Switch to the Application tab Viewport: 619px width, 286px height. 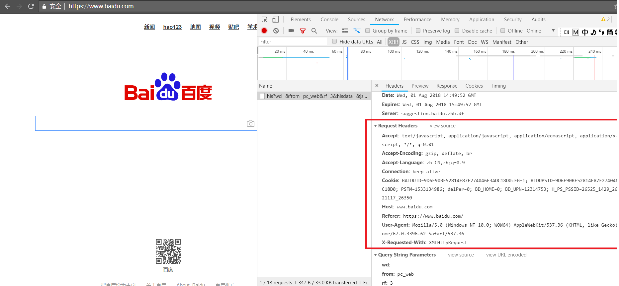[x=482, y=20]
